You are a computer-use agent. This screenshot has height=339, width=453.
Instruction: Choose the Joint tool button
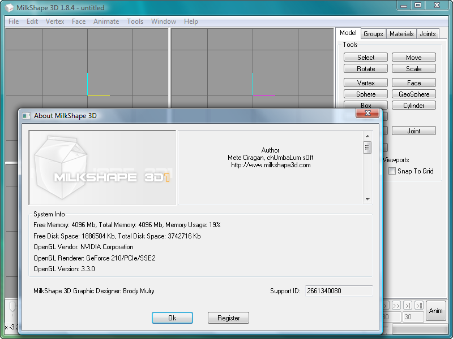(x=414, y=131)
